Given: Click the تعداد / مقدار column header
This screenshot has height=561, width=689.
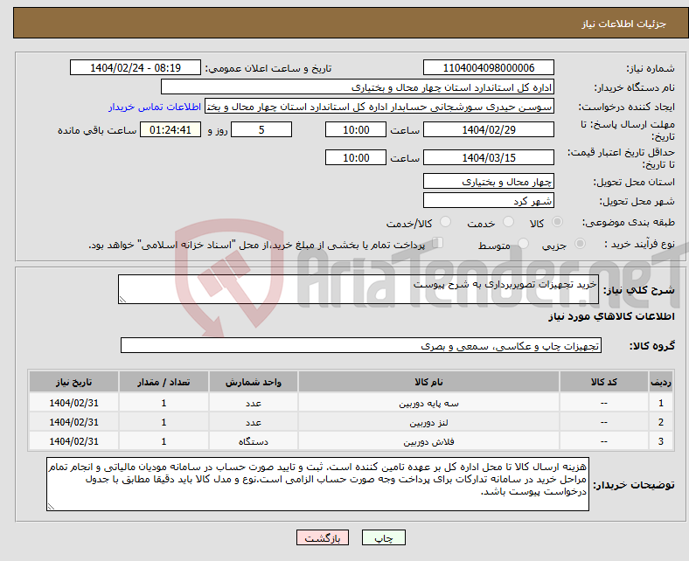Looking at the screenshot, I should (164, 382).
